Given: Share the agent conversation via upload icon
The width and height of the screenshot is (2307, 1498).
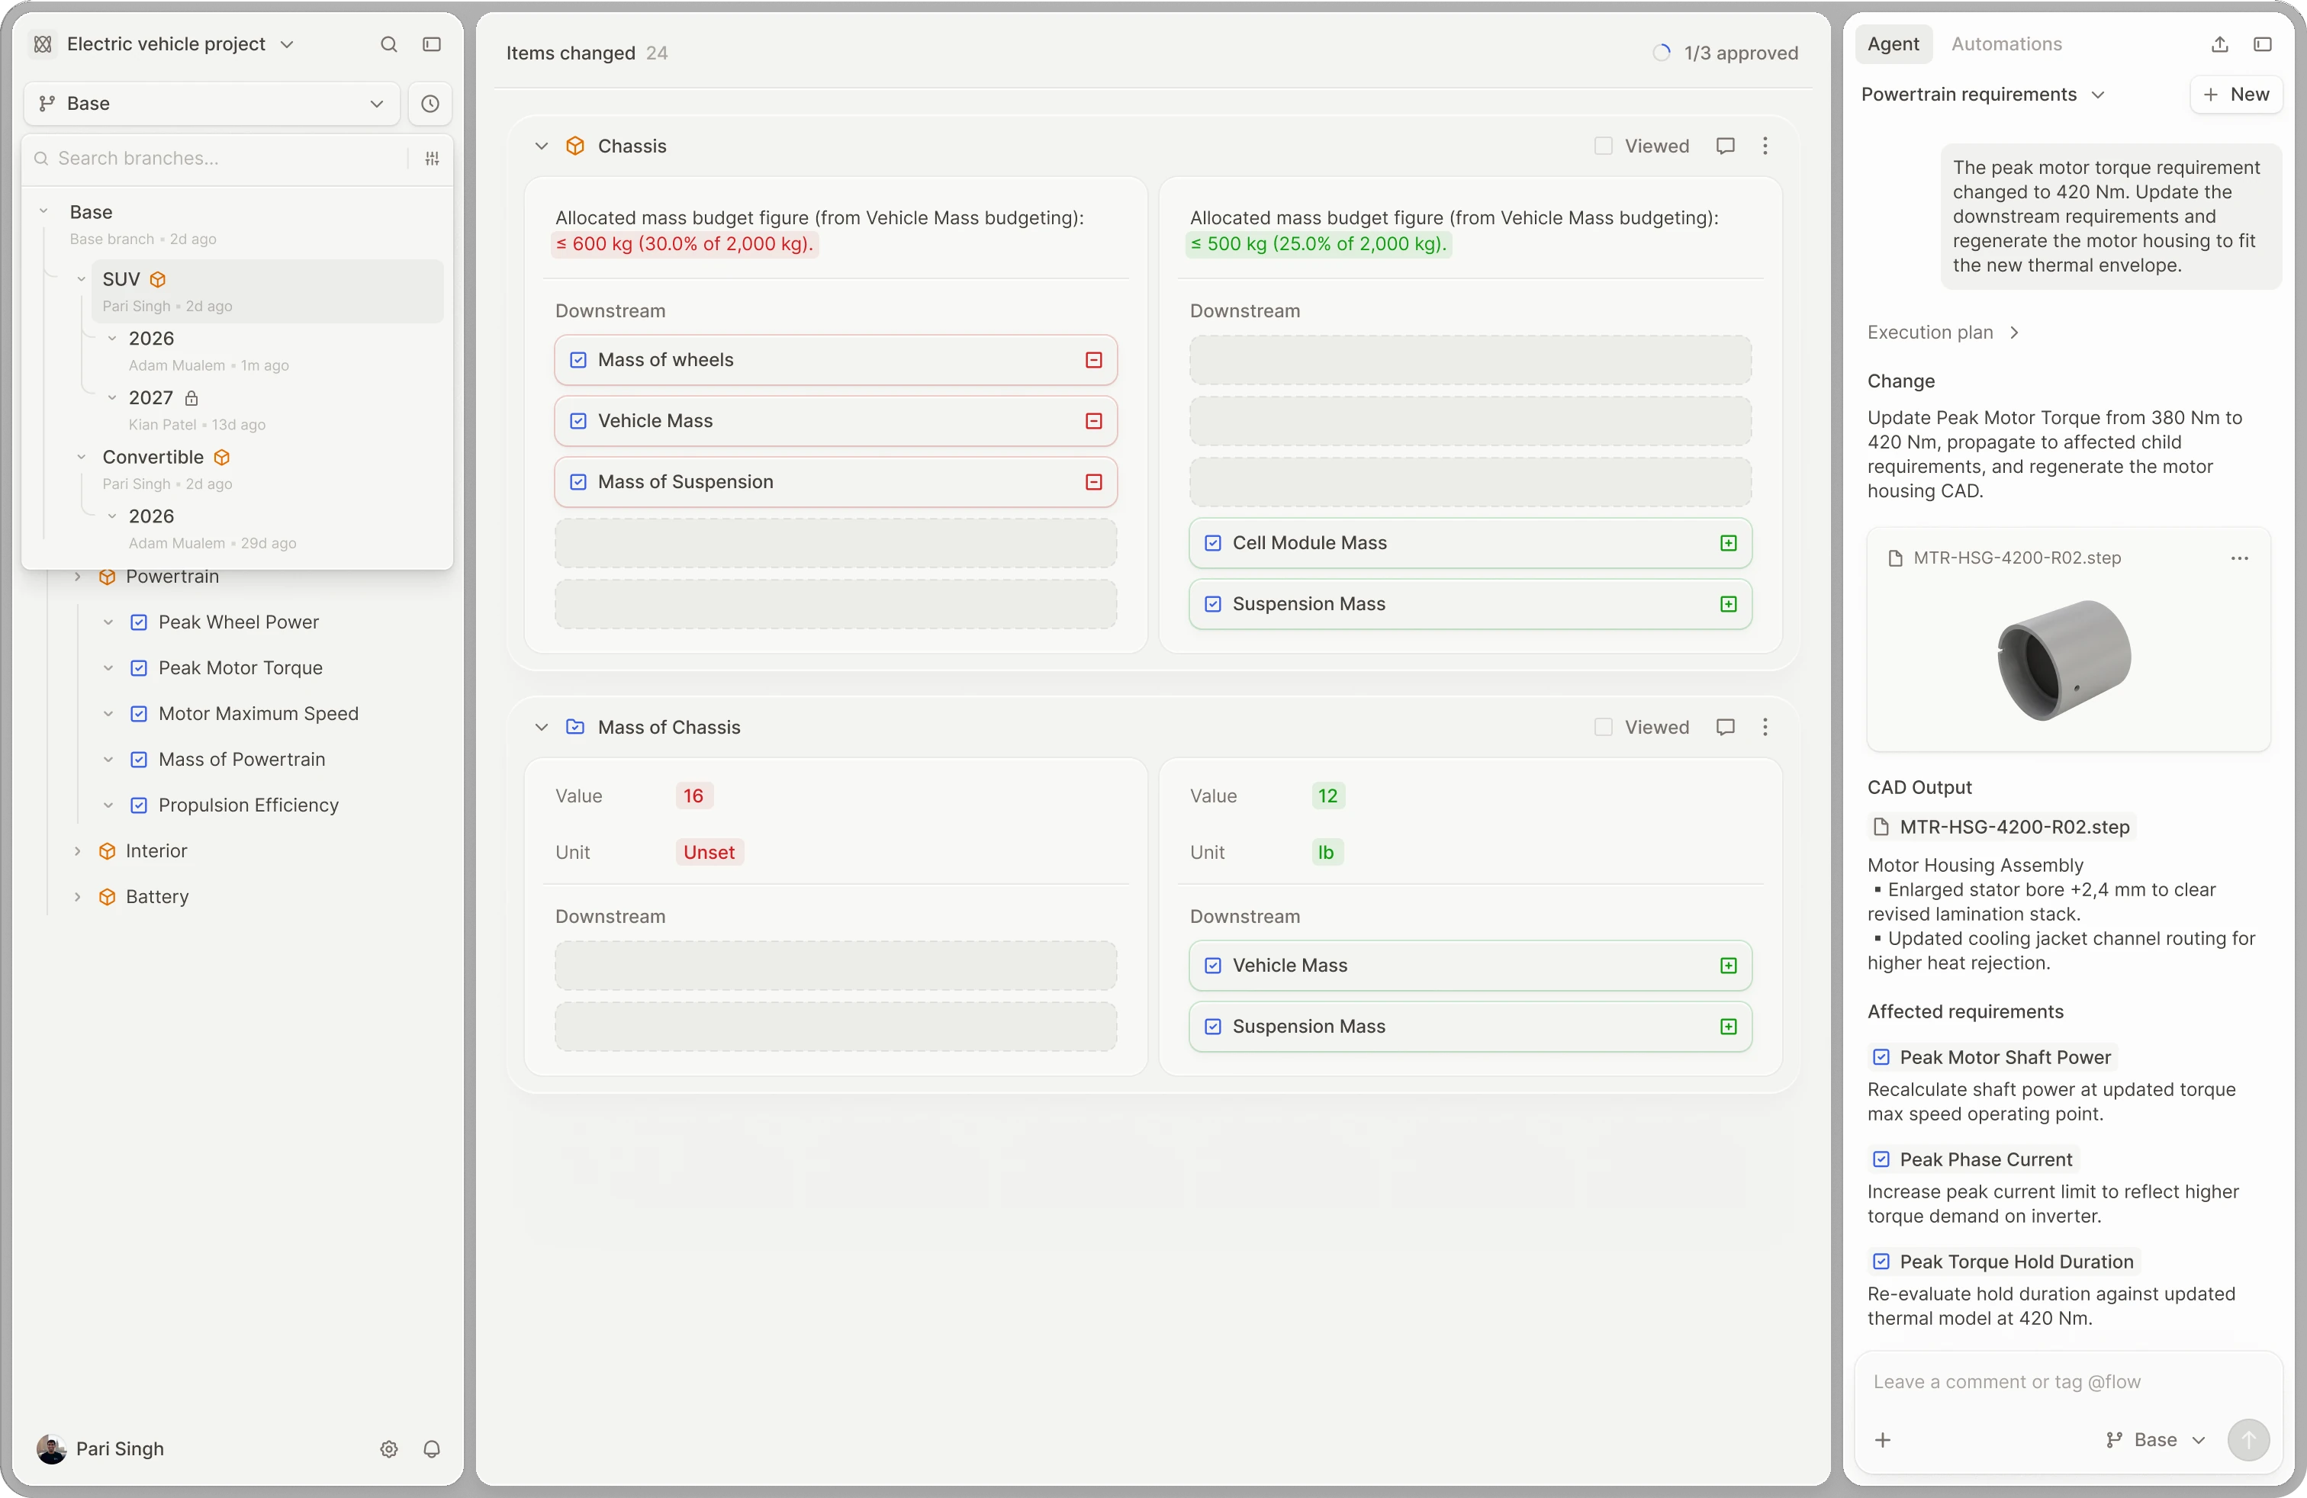Looking at the screenshot, I should pos(2220,44).
